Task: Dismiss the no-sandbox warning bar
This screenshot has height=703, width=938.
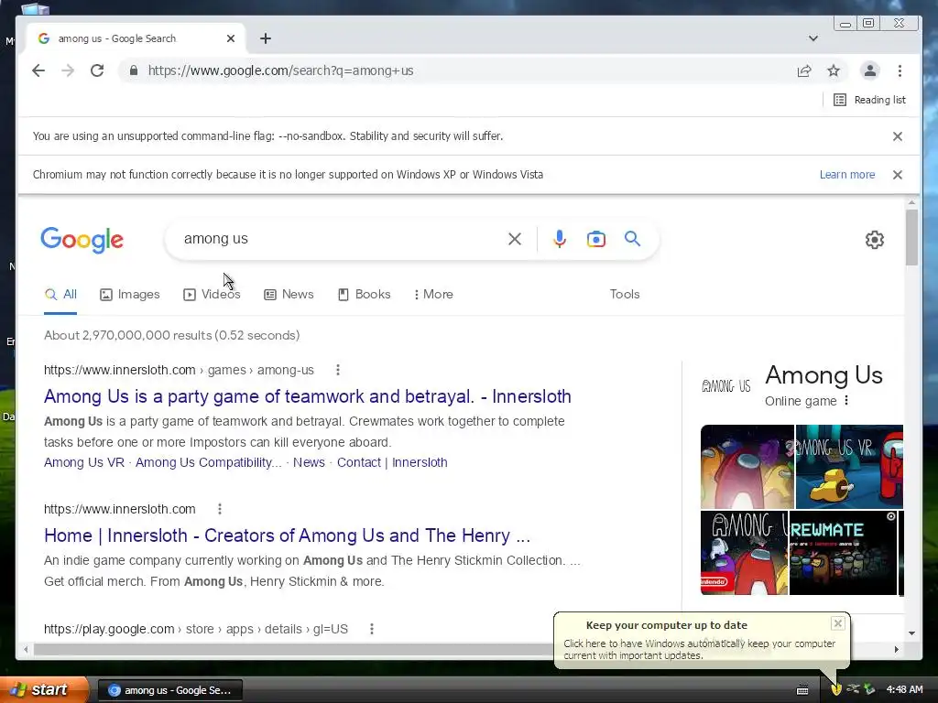Action: pyautogui.click(x=898, y=136)
